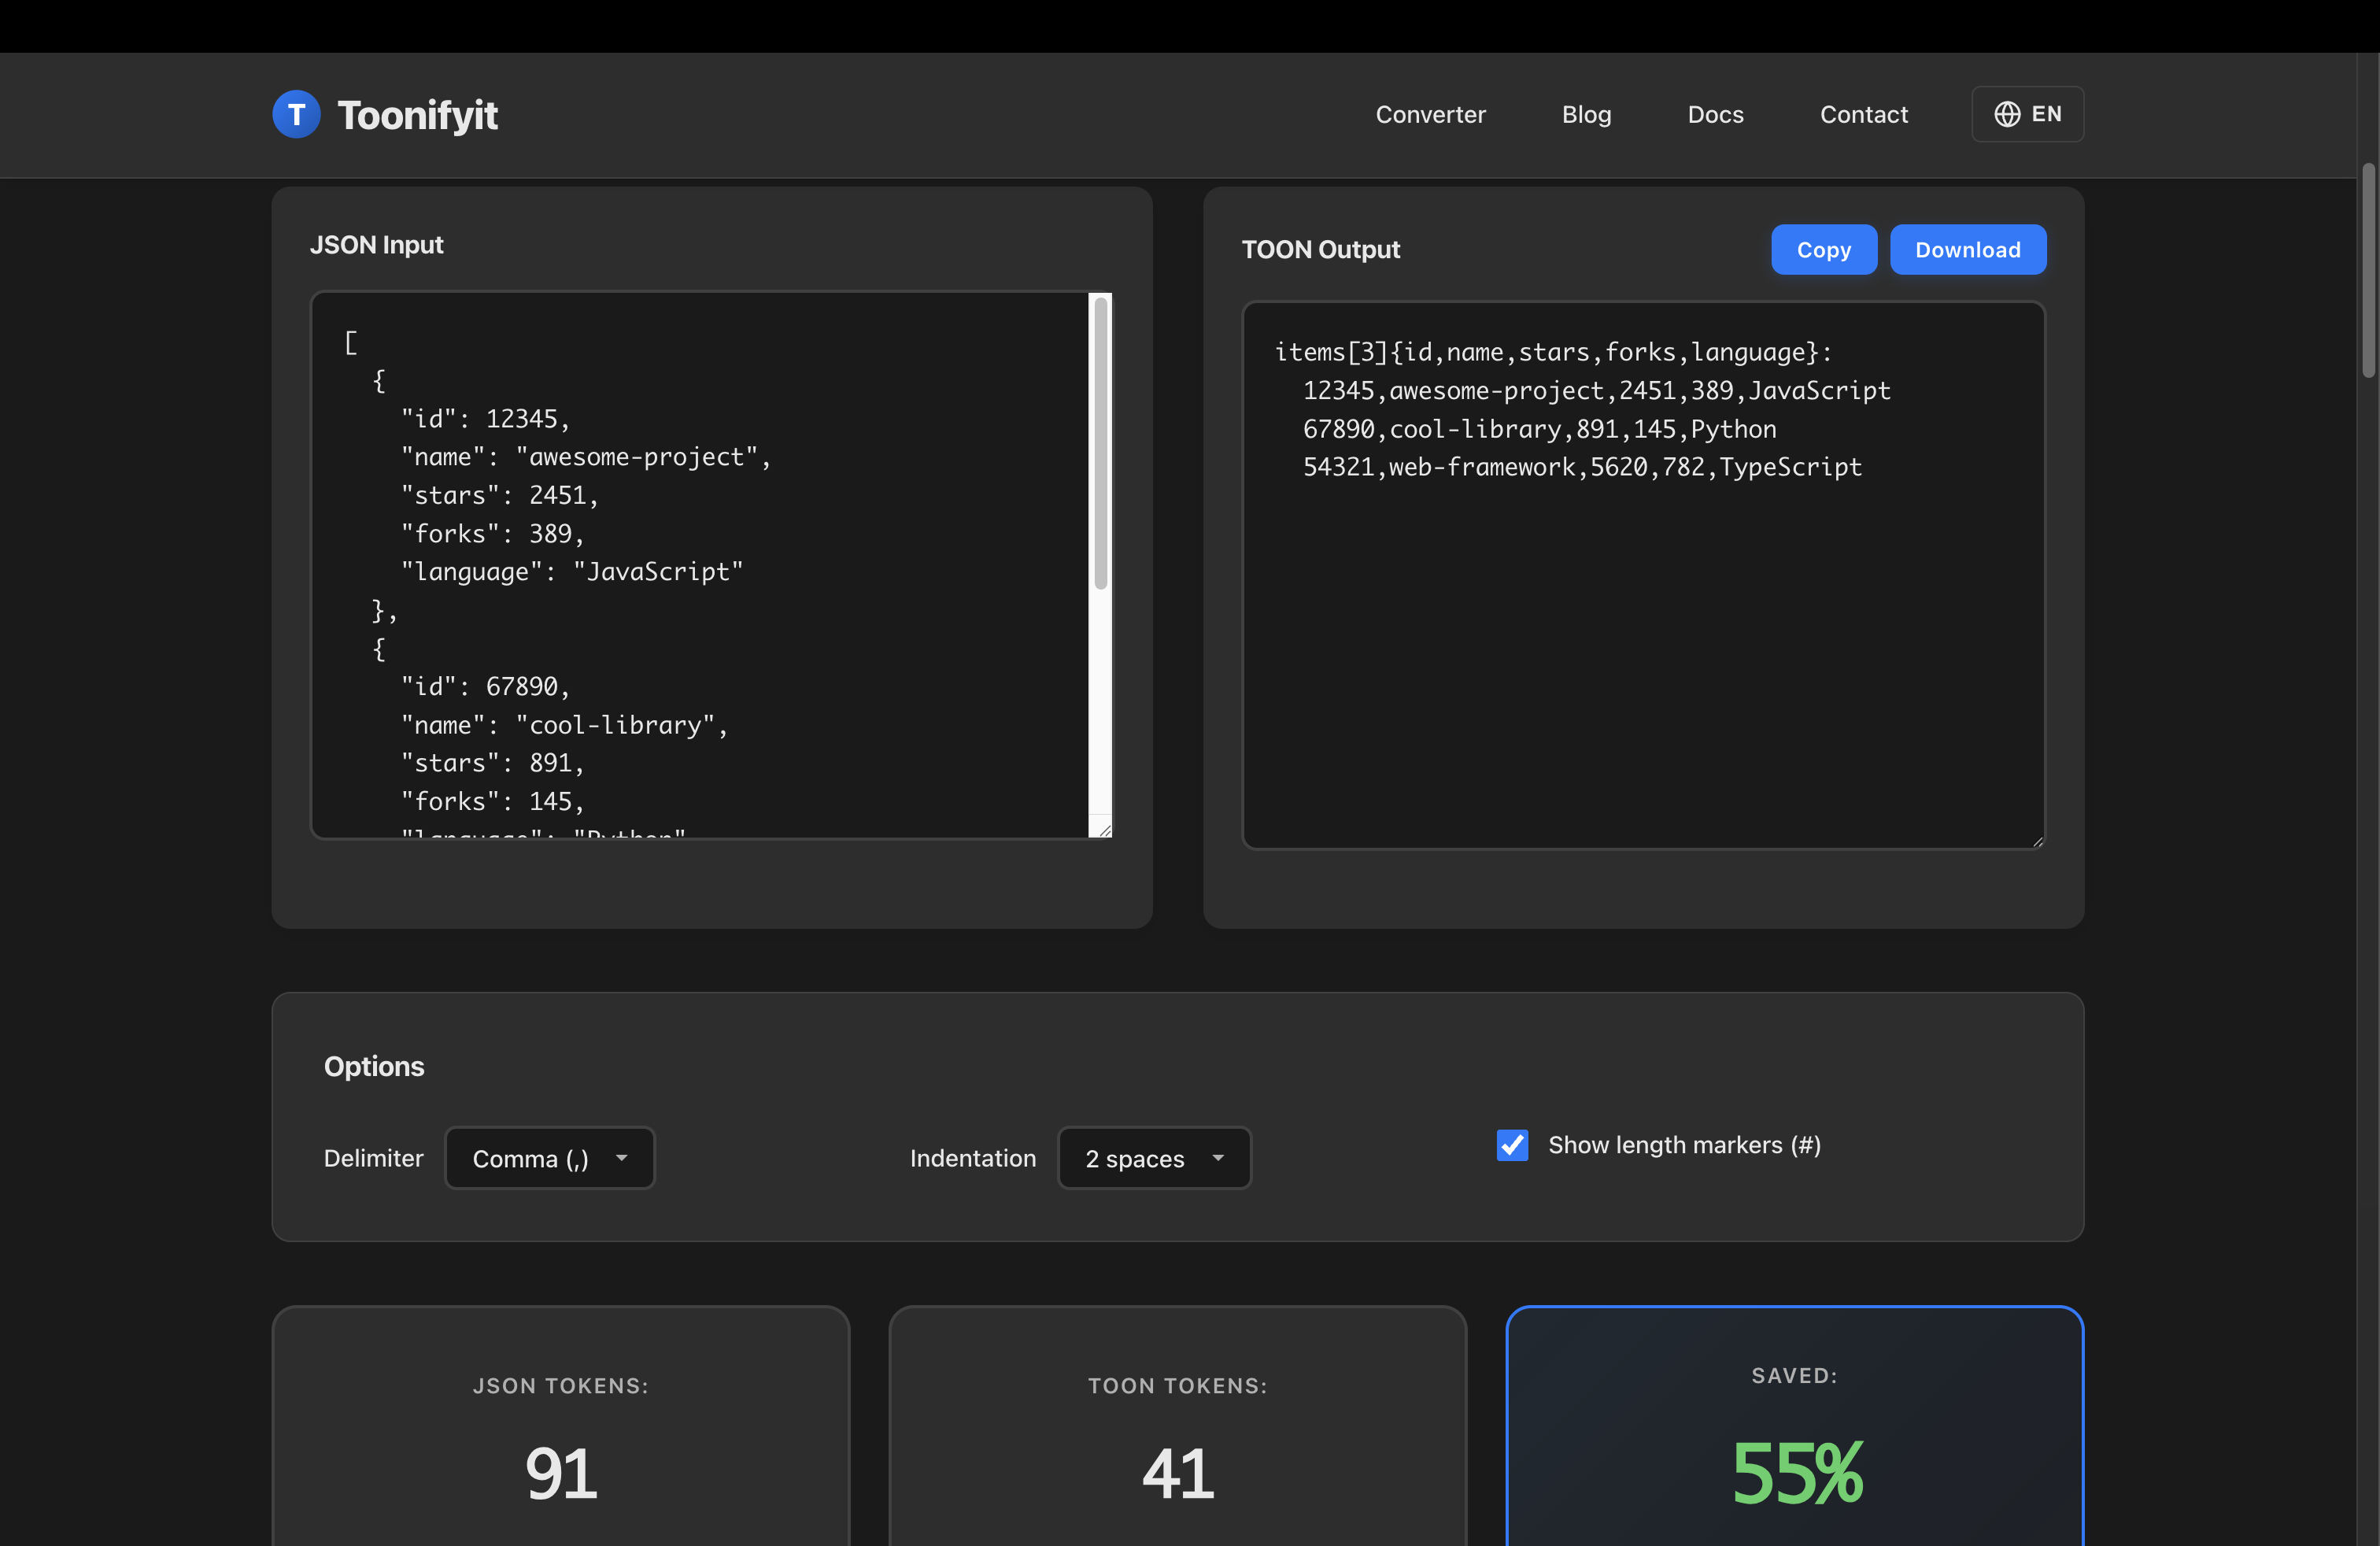Viewport: 2380px width, 1546px height.
Task: Click the "SAVED:" label
Action: tap(1795, 1376)
